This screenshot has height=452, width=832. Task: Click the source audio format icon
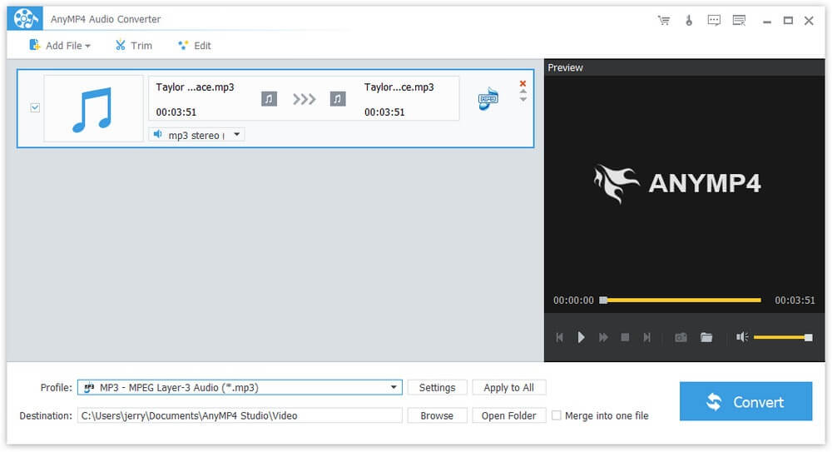[x=269, y=99]
